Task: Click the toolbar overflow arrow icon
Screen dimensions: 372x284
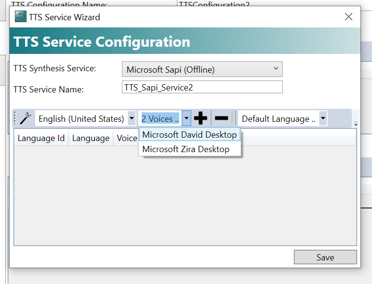Action: coord(356,124)
